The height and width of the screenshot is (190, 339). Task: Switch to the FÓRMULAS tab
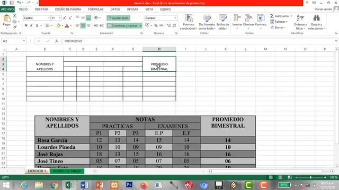coord(95,9)
